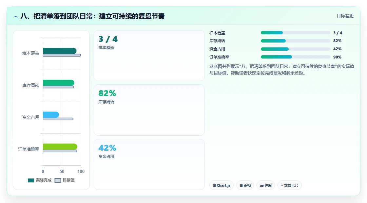Screen dimensions: 367x203
Task: Click the 订单准确率 chart axis label
Action: pos(29,149)
